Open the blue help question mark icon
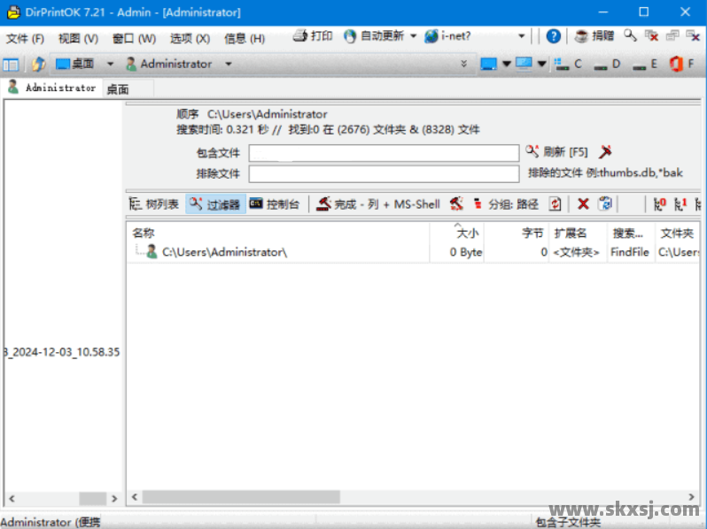This screenshot has width=707, height=529. 554,36
